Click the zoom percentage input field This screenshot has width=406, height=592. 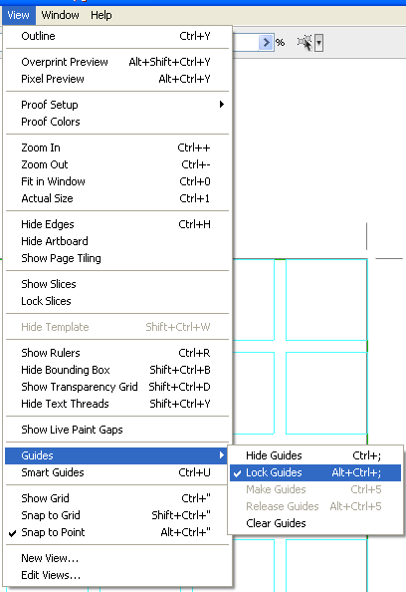[x=246, y=43]
